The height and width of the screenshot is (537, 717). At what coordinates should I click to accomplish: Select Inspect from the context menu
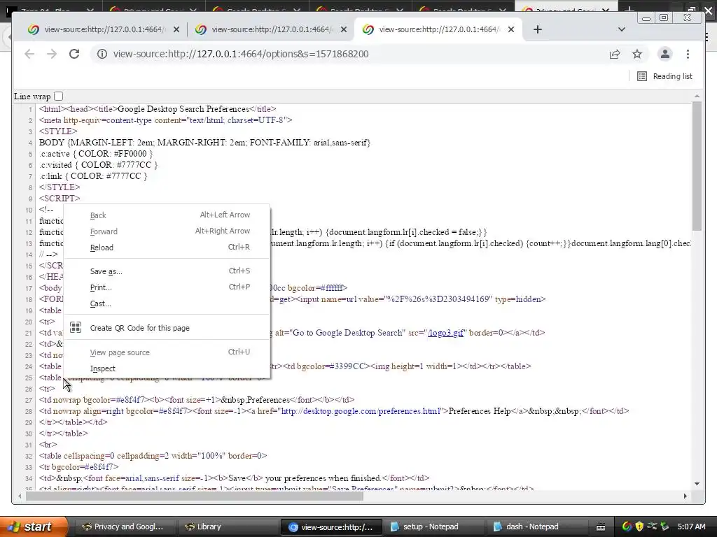click(x=167, y=368)
